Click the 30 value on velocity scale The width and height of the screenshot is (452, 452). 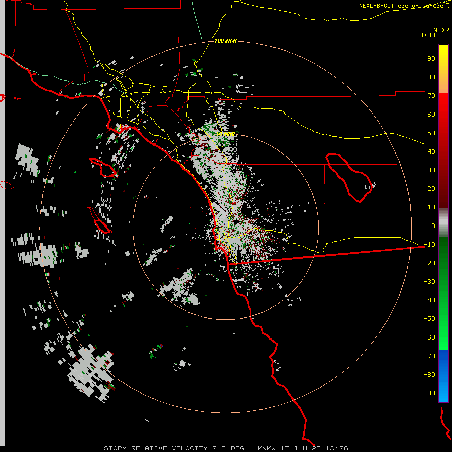pyautogui.click(x=431, y=170)
